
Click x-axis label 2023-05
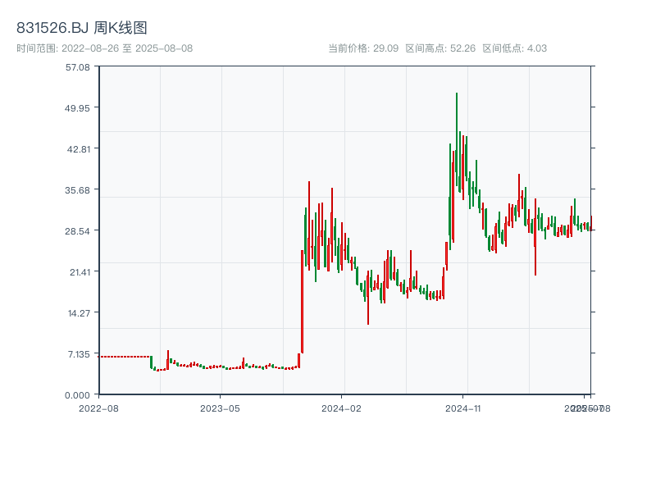220,408
